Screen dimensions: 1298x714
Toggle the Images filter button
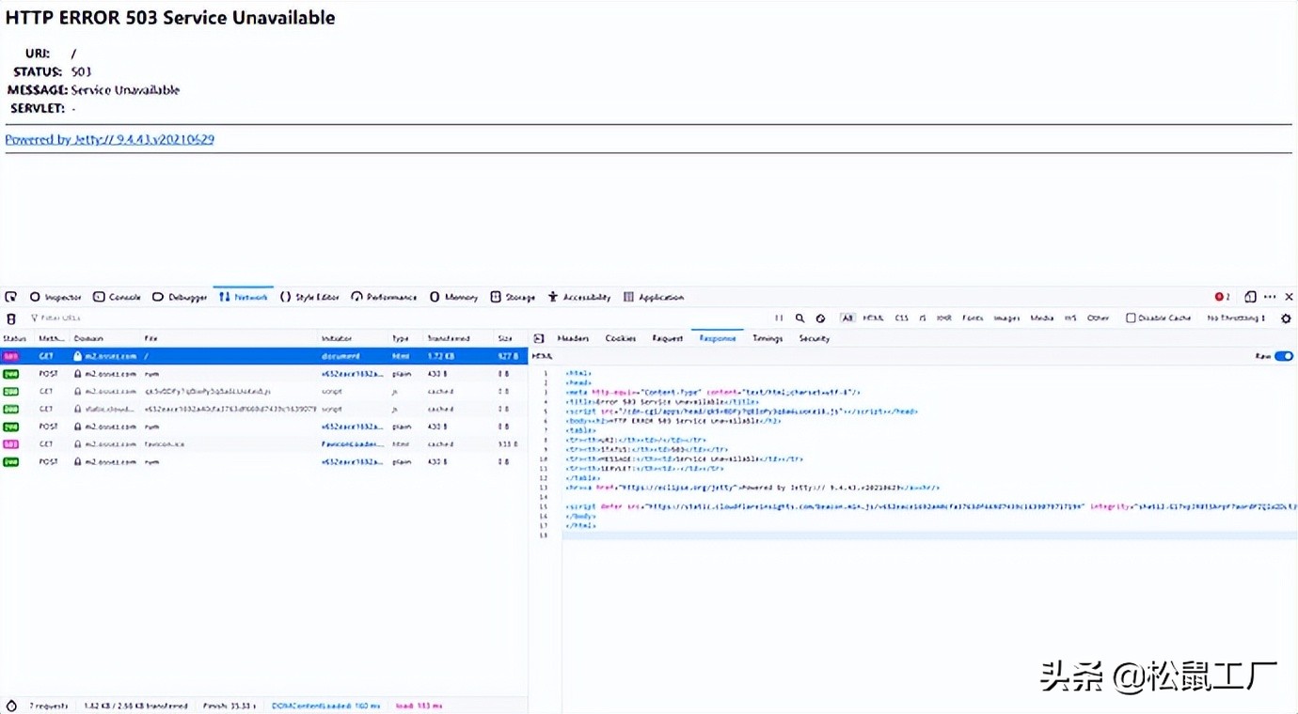tap(1006, 318)
